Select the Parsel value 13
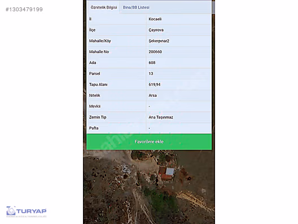The width and height of the screenshot is (298, 224). [x=151, y=74]
